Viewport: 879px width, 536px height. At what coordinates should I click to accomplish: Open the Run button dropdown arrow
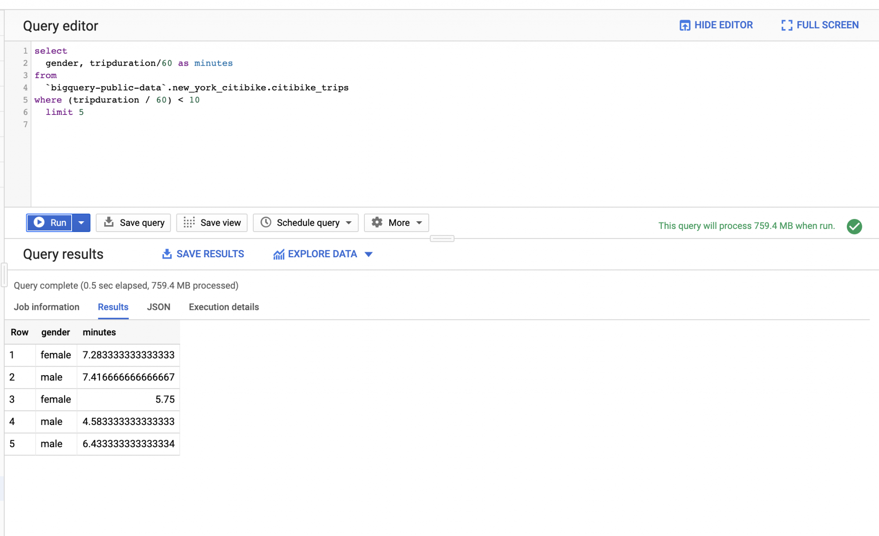tap(81, 223)
